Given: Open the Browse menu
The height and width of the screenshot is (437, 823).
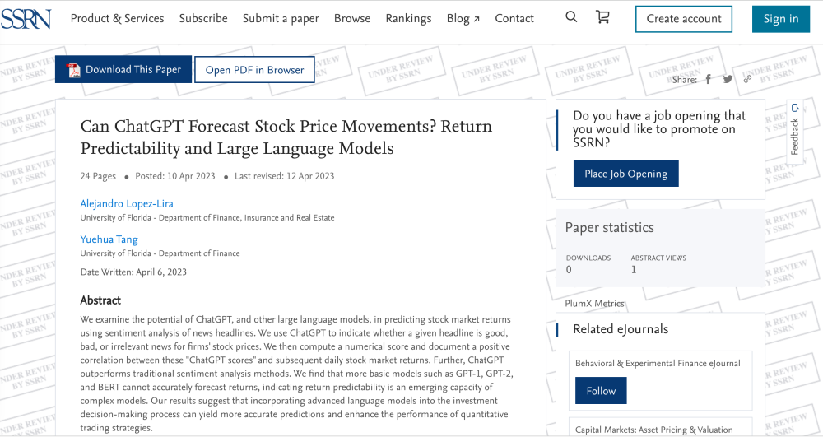Looking at the screenshot, I should (x=352, y=18).
